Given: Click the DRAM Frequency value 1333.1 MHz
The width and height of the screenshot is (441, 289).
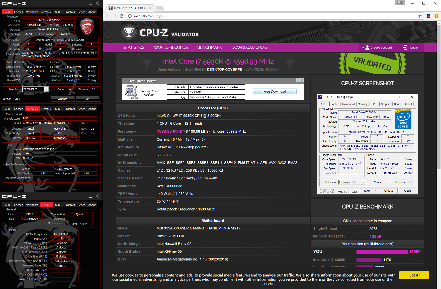Looking at the screenshot, I should [x=61, y=234].
